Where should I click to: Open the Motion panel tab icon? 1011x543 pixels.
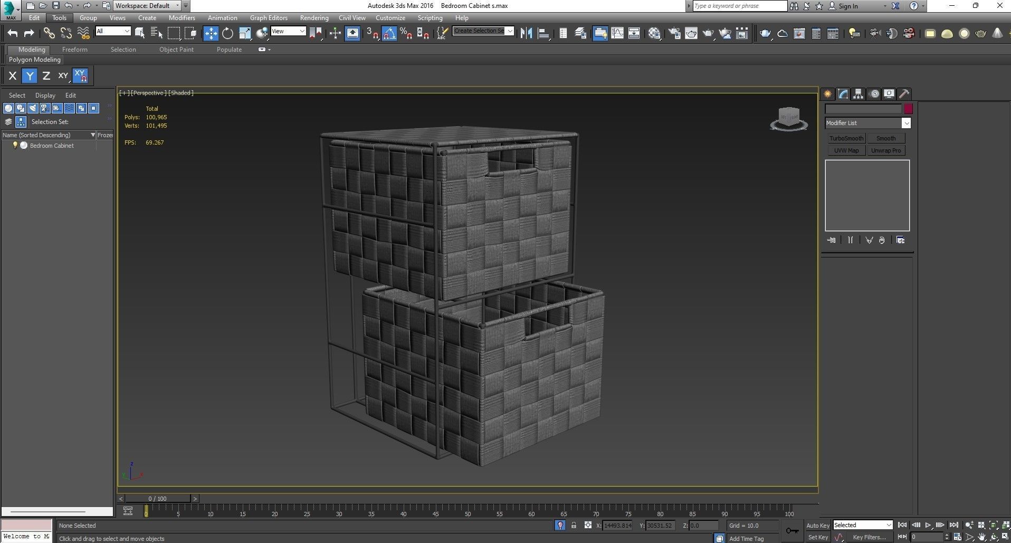pos(874,94)
